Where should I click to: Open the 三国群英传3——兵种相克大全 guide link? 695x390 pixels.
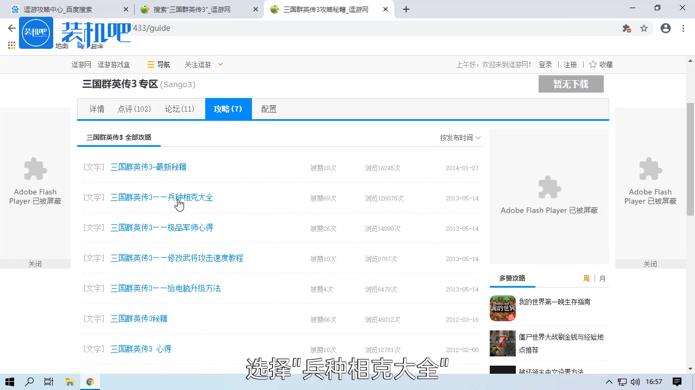pos(161,197)
